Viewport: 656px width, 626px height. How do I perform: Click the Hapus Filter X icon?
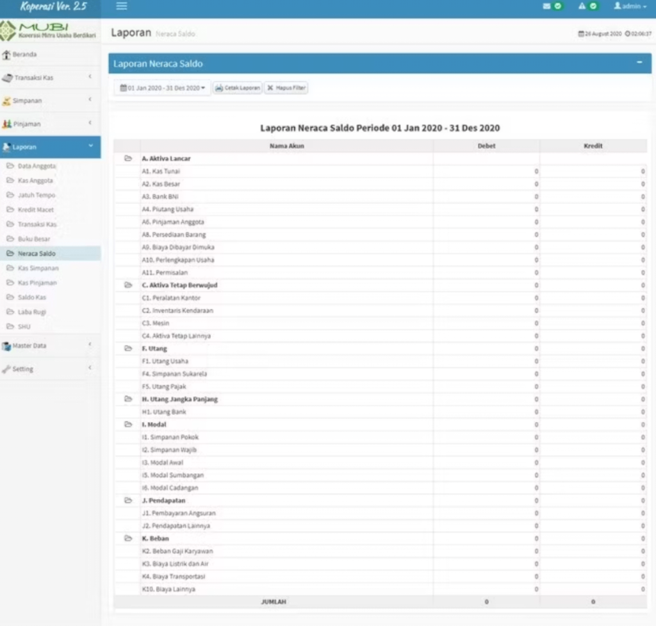click(x=272, y=88)
